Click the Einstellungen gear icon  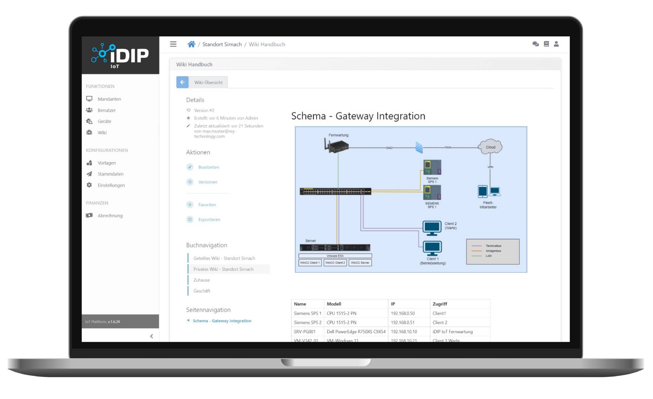[x=89, y=185]
